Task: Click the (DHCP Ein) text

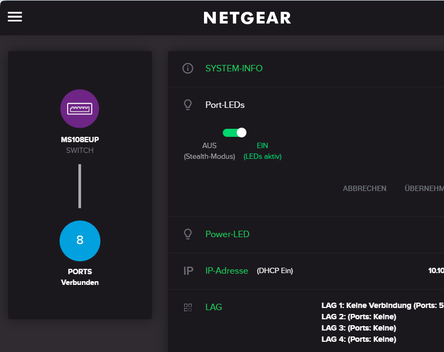Action: (275, 270)
